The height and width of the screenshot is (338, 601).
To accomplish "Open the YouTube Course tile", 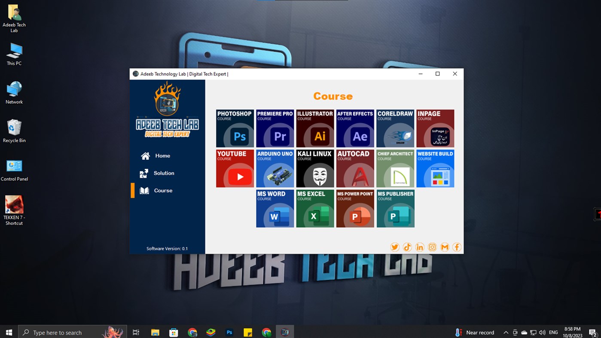I will point(235,168).
